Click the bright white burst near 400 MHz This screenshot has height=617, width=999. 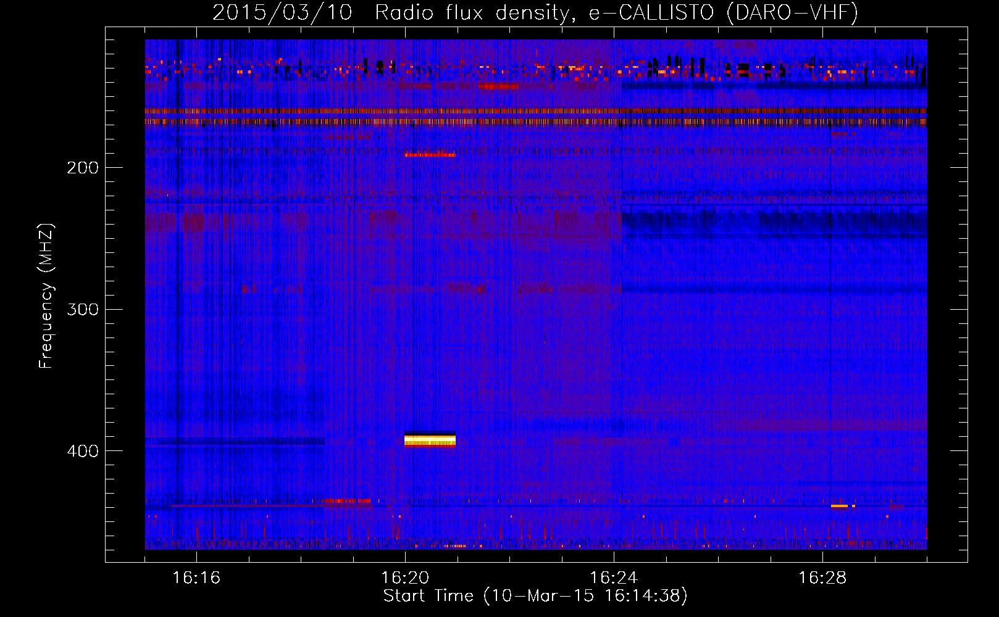coord(430,440)
